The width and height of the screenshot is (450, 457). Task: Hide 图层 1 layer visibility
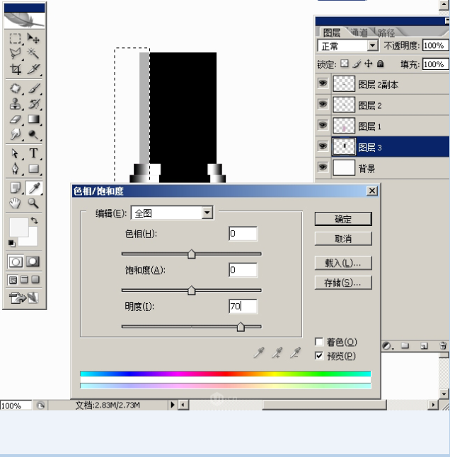(323, 125)
